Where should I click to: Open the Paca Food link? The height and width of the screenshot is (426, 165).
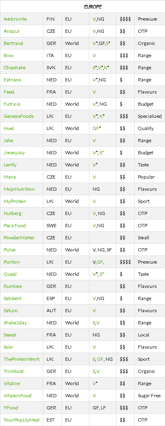click(15, 226)
